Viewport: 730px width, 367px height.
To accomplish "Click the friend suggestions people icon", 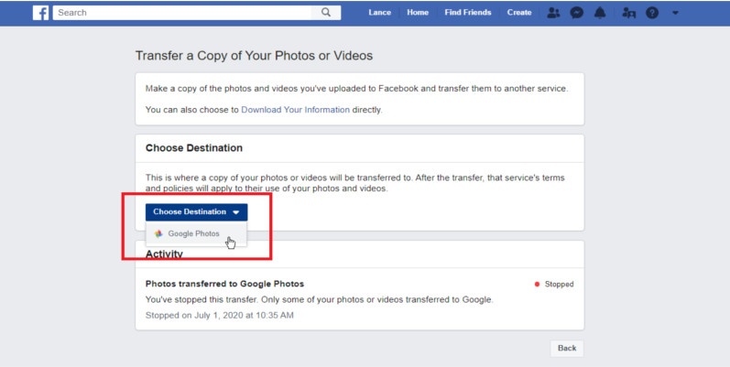I will click(629, 13).
